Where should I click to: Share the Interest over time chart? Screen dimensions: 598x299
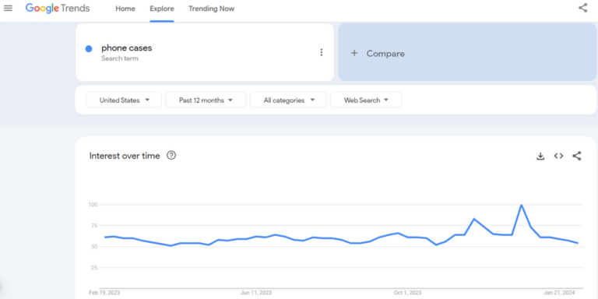(x=577, y=156)
